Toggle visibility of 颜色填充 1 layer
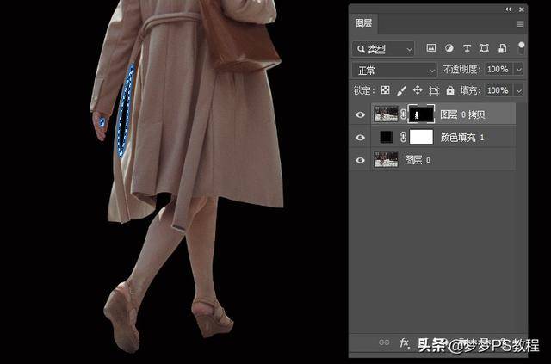The height and width of the screenshot is (364, 551). click(361, 137)
